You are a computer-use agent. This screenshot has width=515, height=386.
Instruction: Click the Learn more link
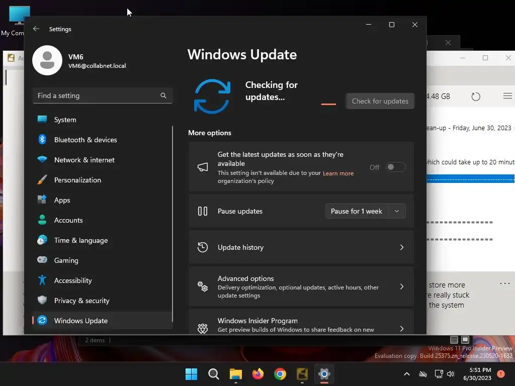[x=338, y=173]
